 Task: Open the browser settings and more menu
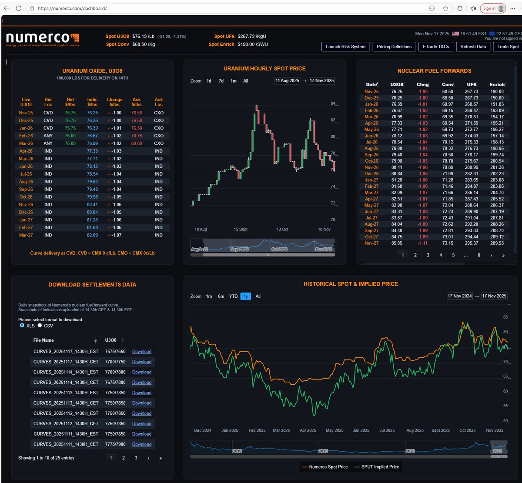(x=513, y=8)
